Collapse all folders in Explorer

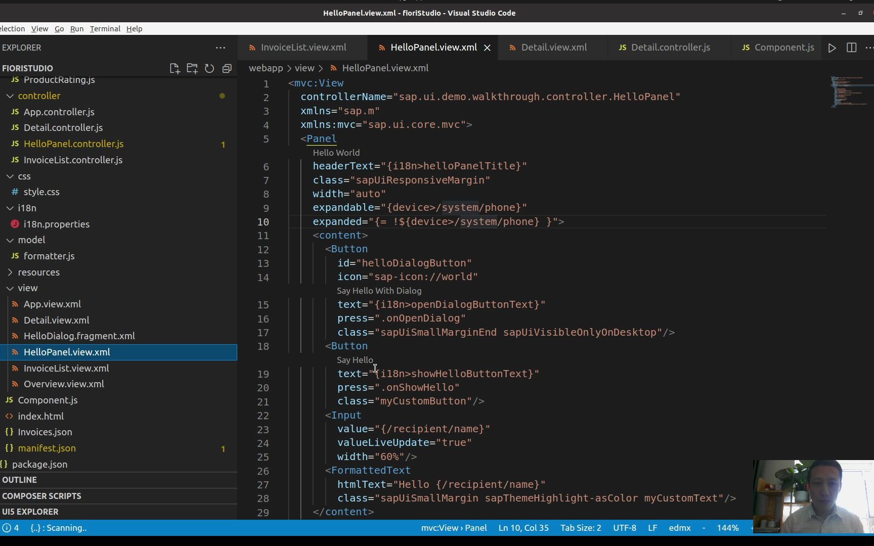click(227, 68)
